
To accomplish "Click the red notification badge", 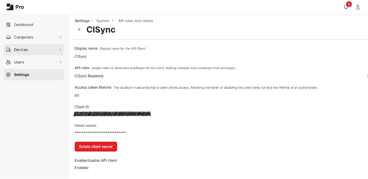I will click(349, 4).
